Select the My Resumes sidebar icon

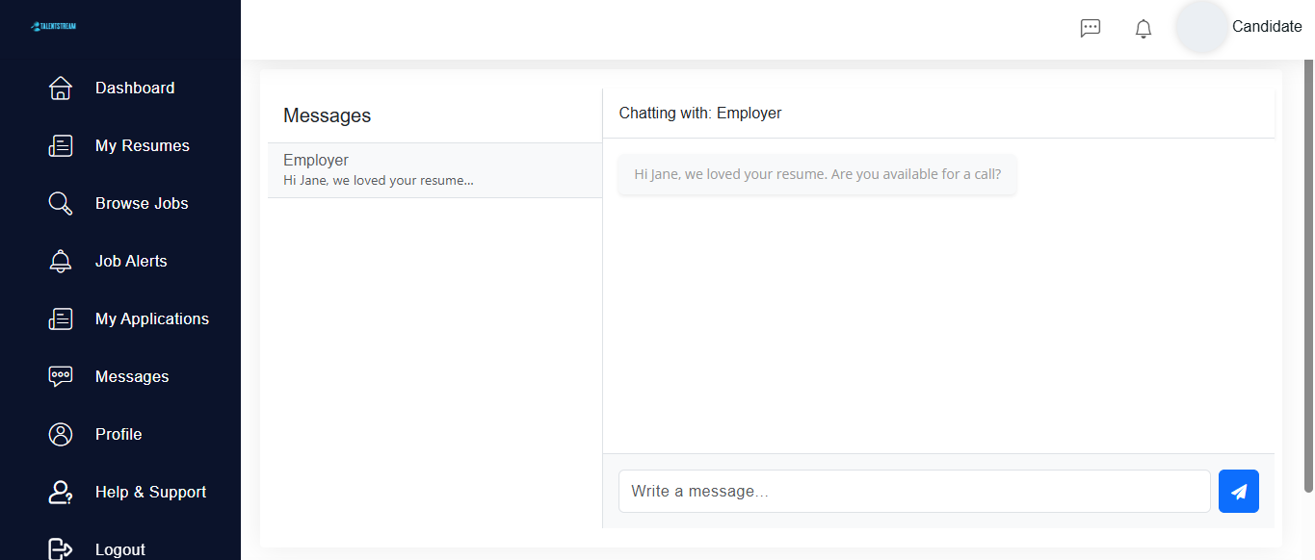(x=61, y=145)
